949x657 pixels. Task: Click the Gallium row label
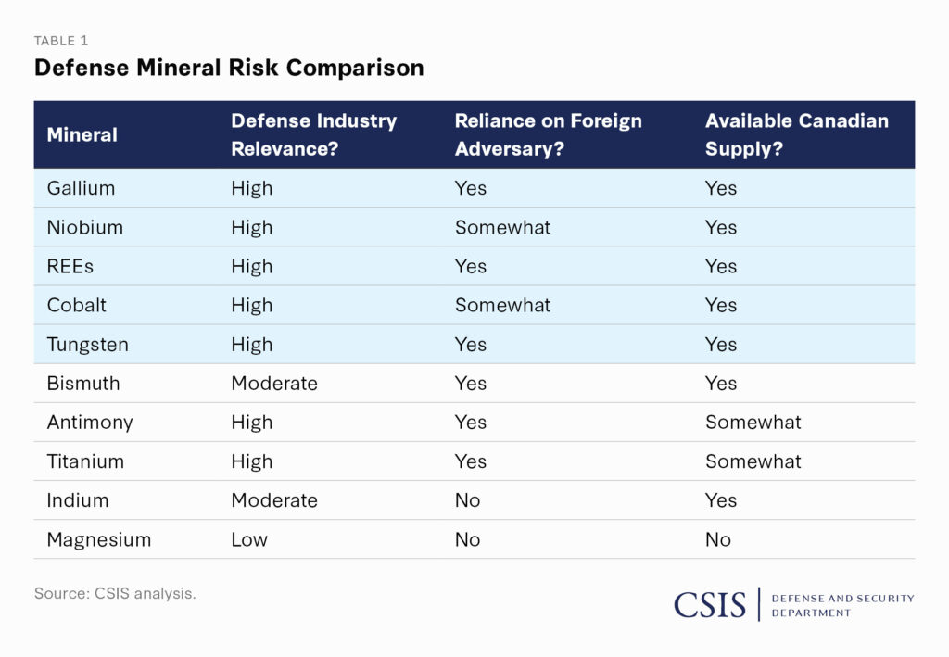point(82,188)
